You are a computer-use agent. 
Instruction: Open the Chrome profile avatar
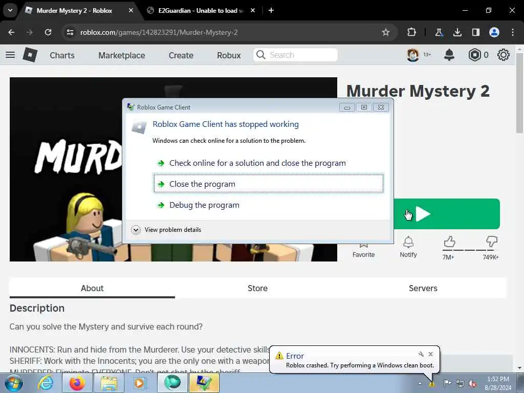[494, 32]
